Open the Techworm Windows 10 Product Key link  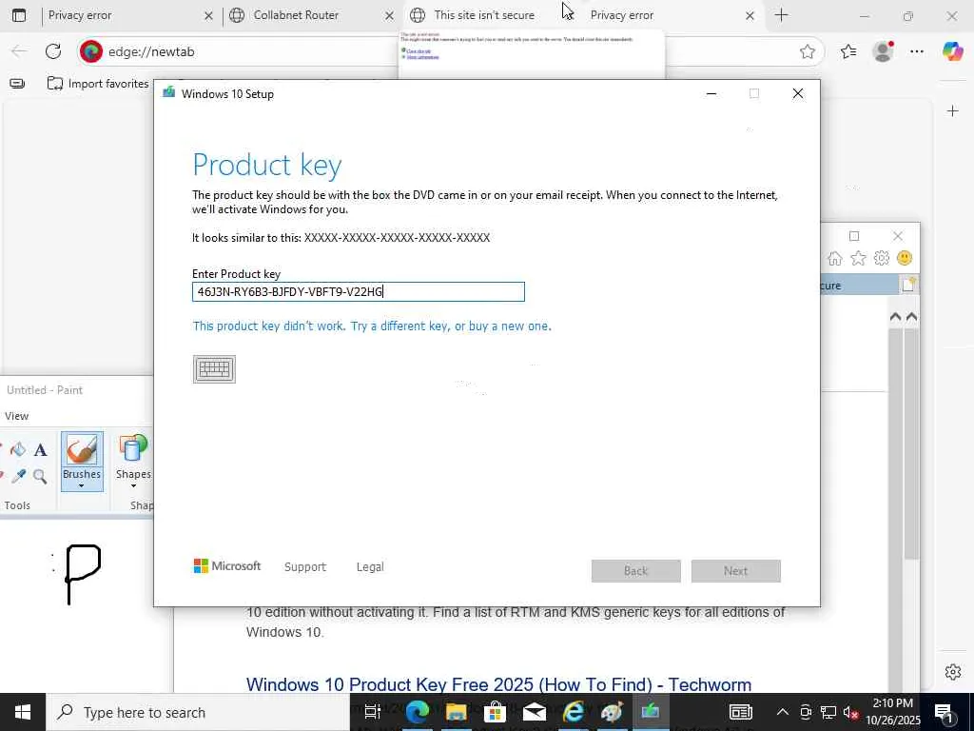[x=498, y=684]
